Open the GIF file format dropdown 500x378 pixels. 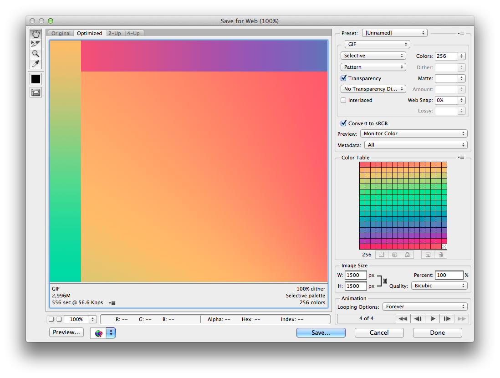click(x=377, y=44)
